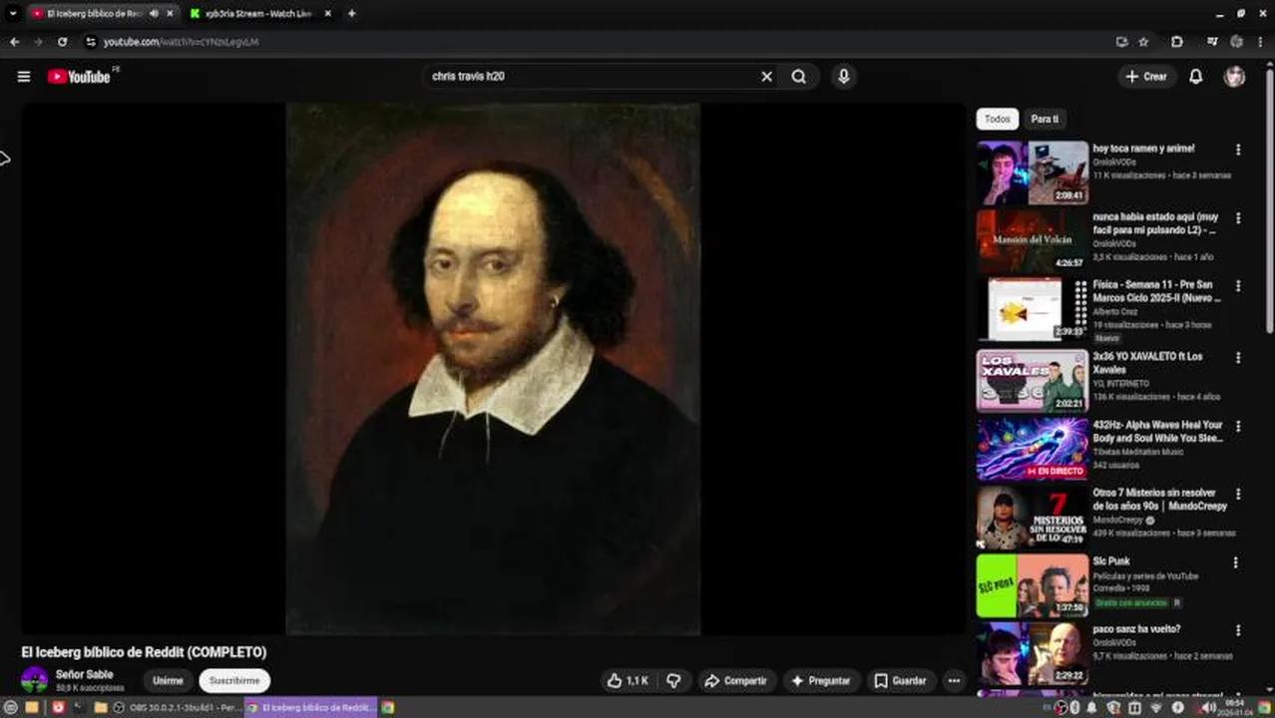The width and height of the screenshot is (1275, 718).
Task: Options menu for 'hoy toca ramen y anime!'
Action: tap(1238, 150)
